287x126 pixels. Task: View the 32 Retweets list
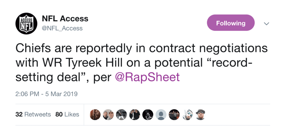[x=33, y=115]
